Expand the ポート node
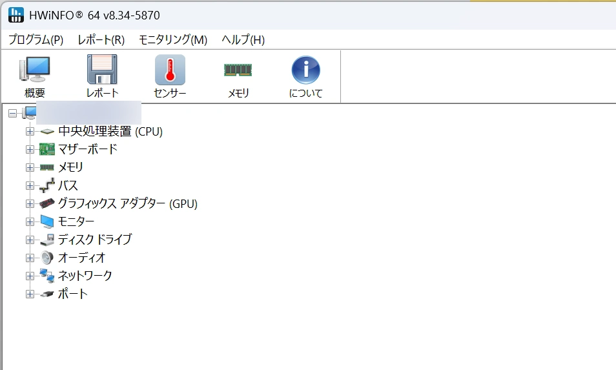The width and height of the screenshot is (616, 370). point(30,294)
